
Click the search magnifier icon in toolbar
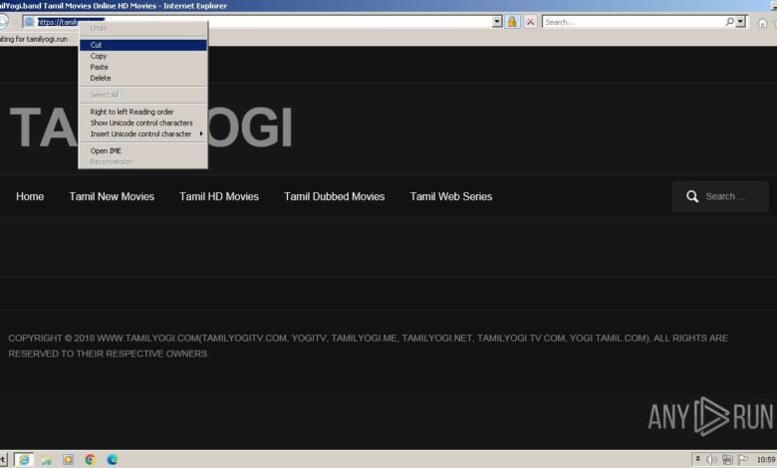point(729,22)
